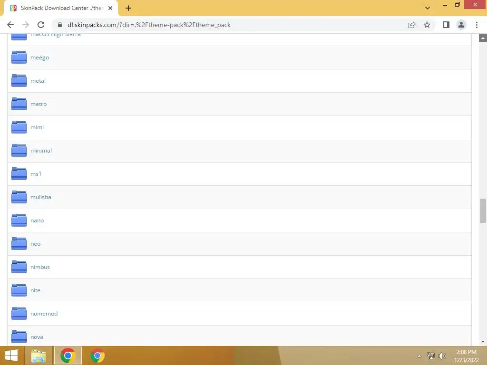Image resolution: width=487 pixels, height=365 pixels.
Task: Click the folder icon next to nano
Action: 19,221
